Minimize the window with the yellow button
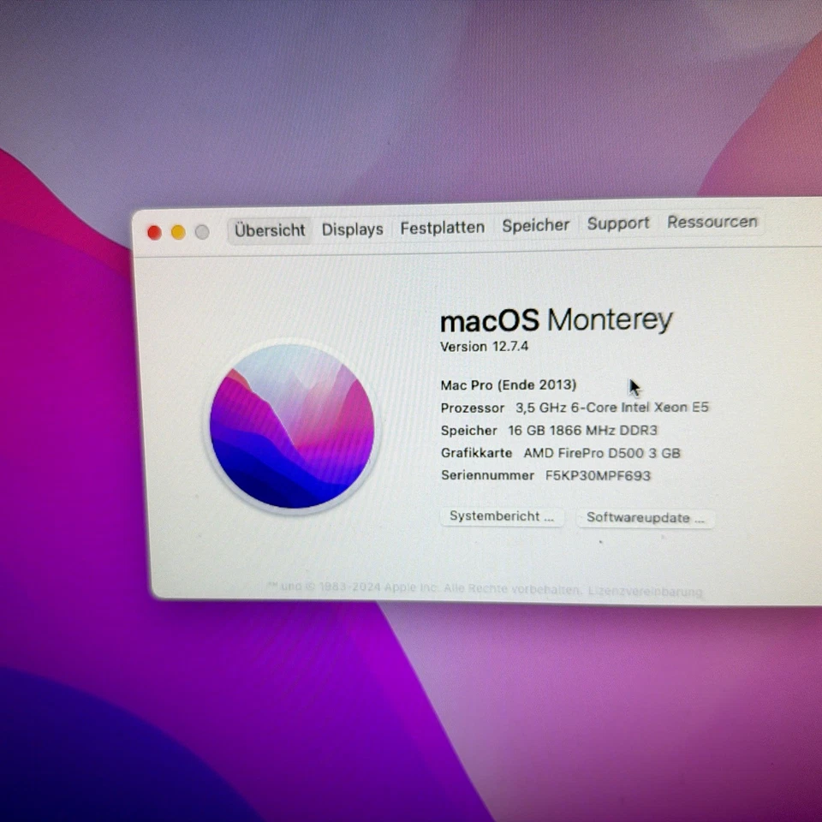822x822 pixels. [x=178, y=232]
